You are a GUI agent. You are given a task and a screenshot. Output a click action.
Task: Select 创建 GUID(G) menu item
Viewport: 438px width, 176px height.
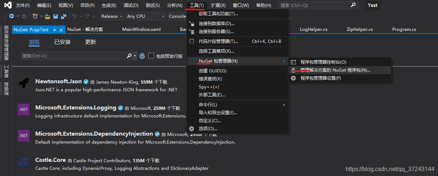(x=238, y=71)
